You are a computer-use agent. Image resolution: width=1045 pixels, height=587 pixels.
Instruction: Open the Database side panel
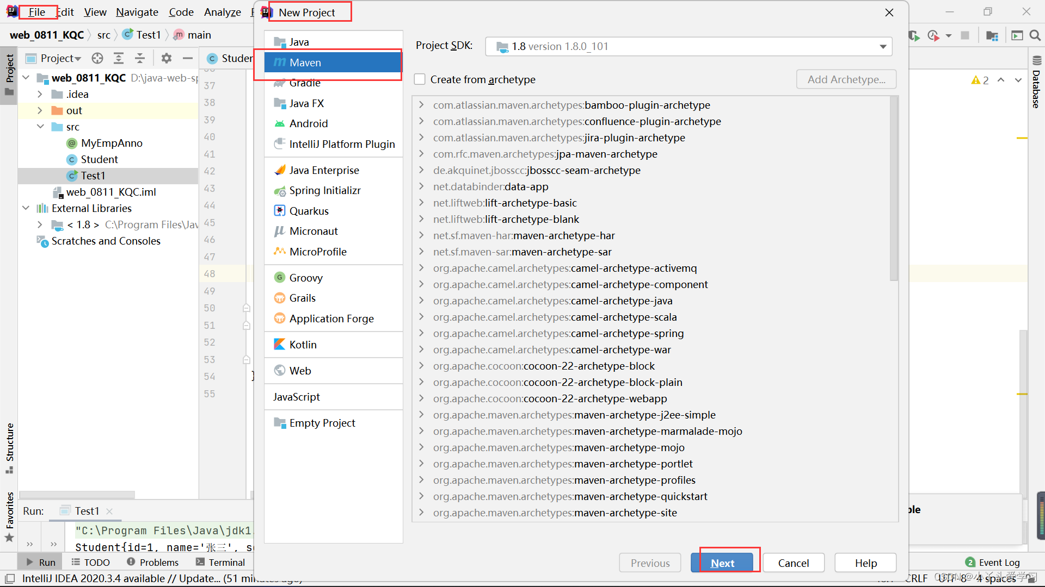pos(1036,82)
